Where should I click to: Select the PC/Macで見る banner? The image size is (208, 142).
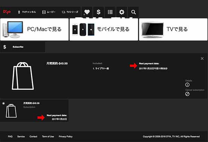34,29
